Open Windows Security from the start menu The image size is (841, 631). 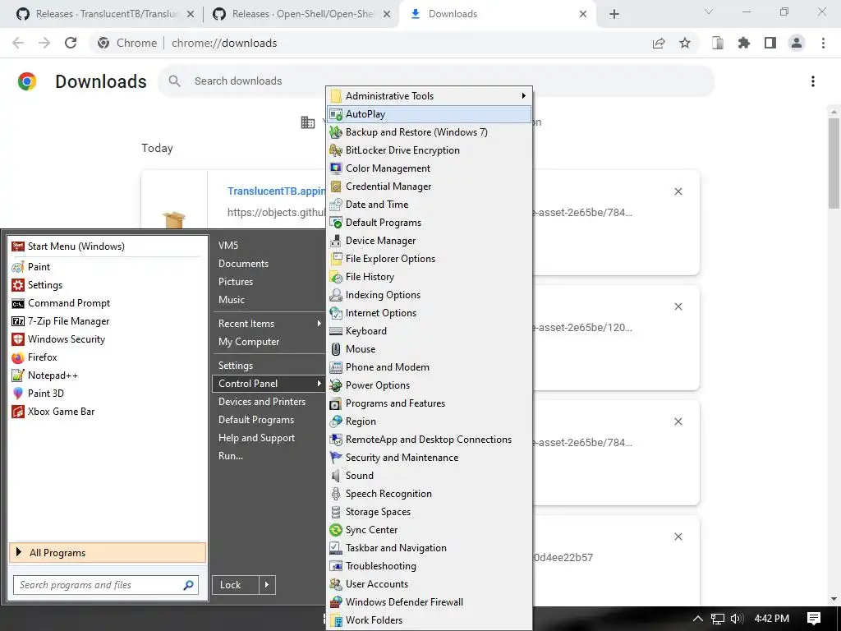tap(108, 339)
